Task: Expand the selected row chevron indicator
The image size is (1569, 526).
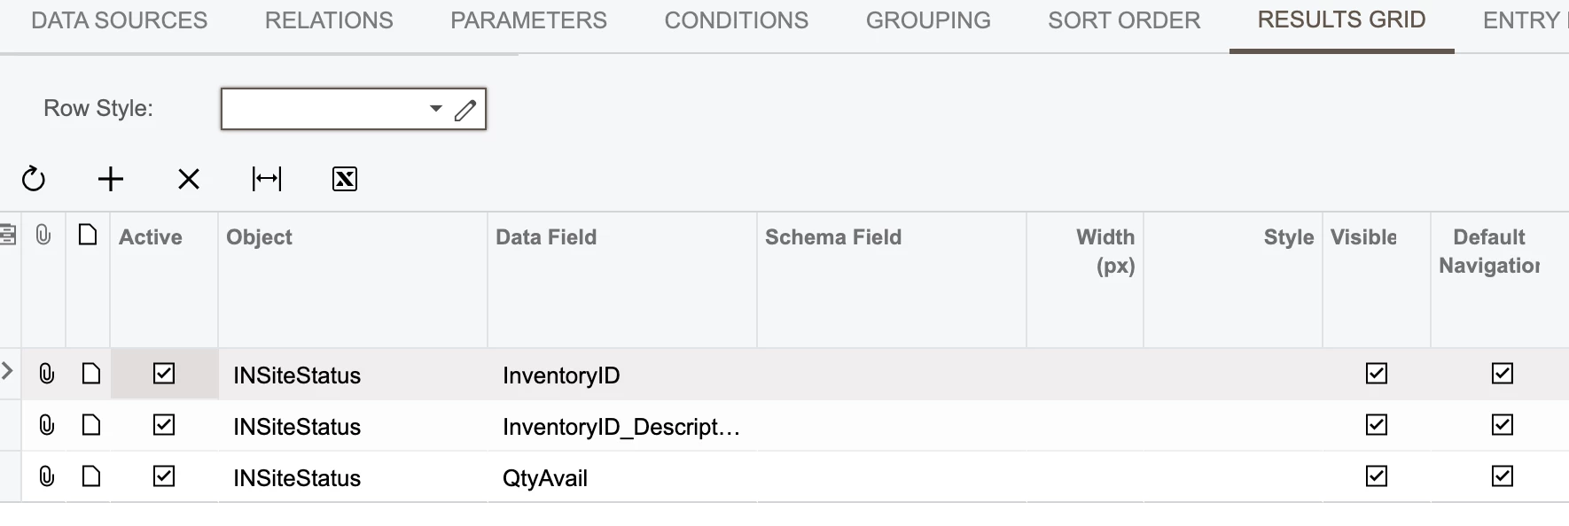Action: [x=8, y=371]
